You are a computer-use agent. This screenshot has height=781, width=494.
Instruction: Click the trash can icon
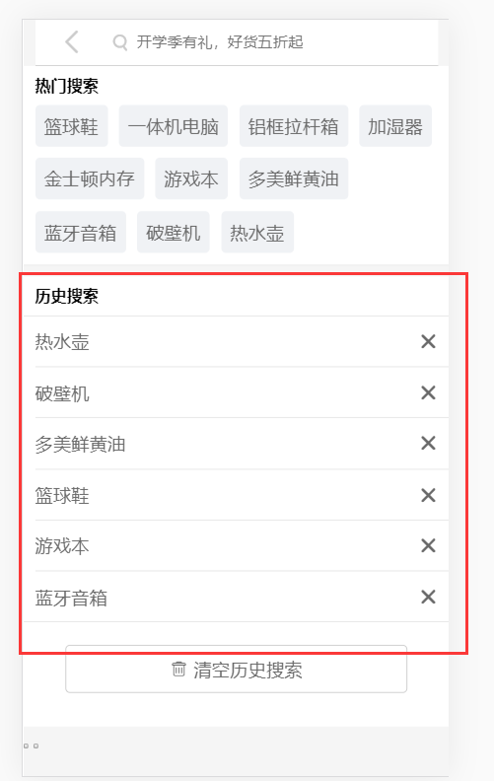click(178, 669)
